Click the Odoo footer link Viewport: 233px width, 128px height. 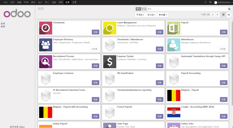coord(22,127)
